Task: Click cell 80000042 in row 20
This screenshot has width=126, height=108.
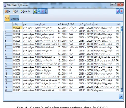Action: click(17, 90)
